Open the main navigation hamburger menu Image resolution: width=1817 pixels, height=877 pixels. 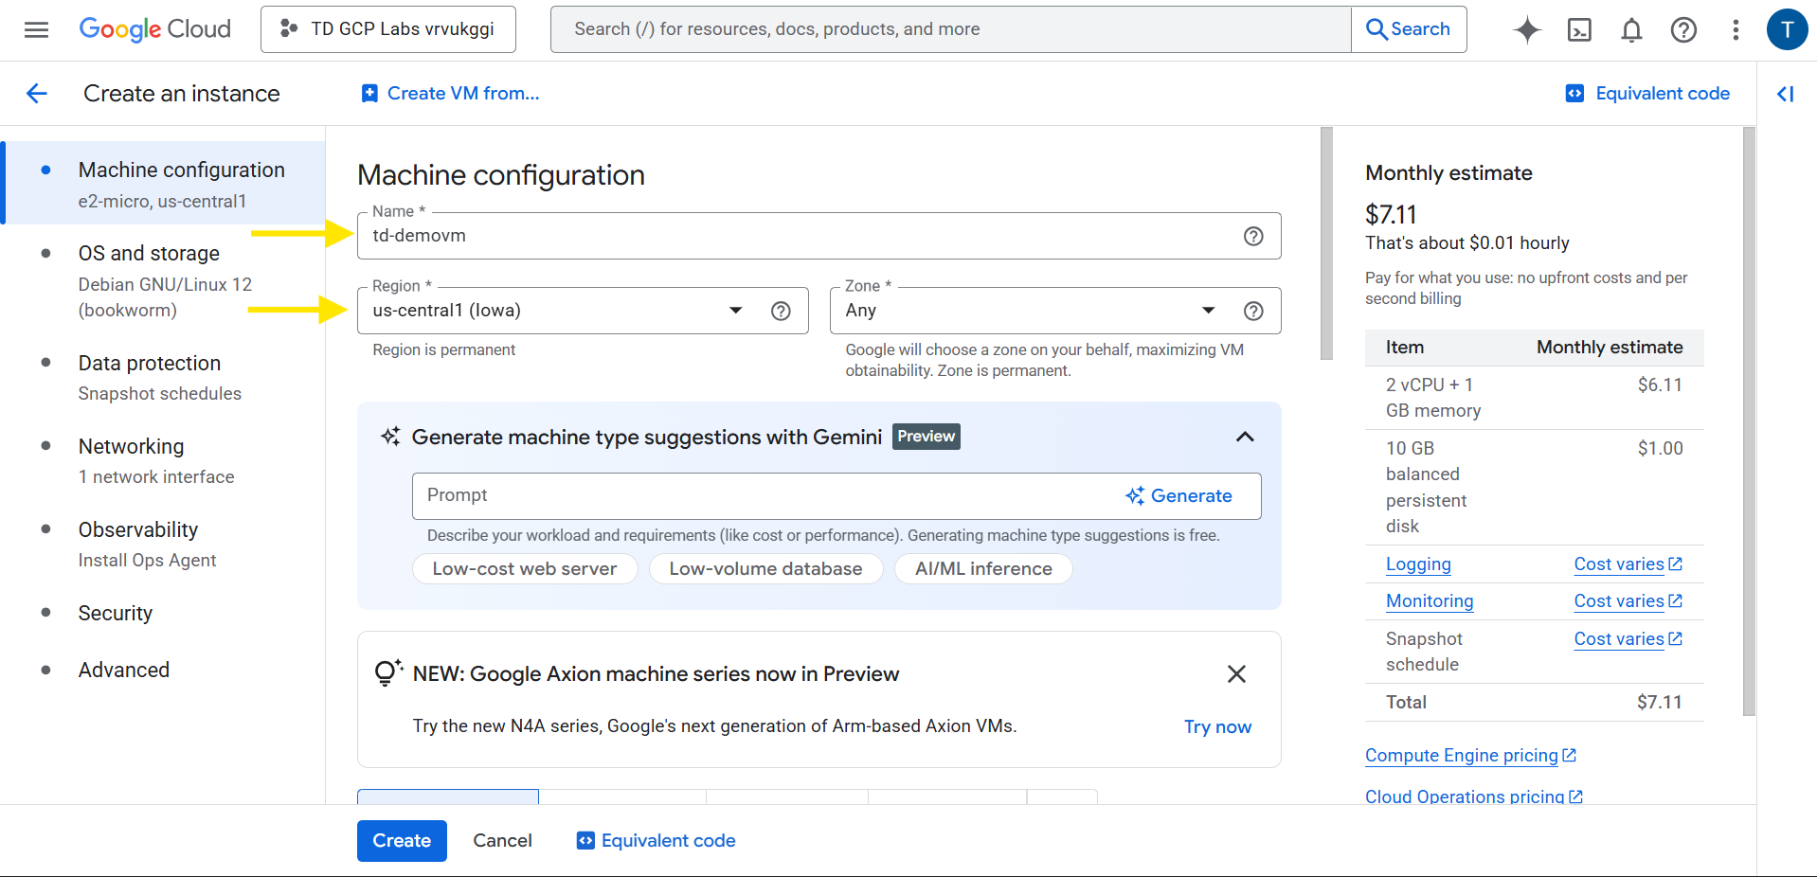click(x=36, y=29)
